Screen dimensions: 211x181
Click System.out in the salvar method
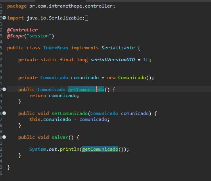pos(43,149)
